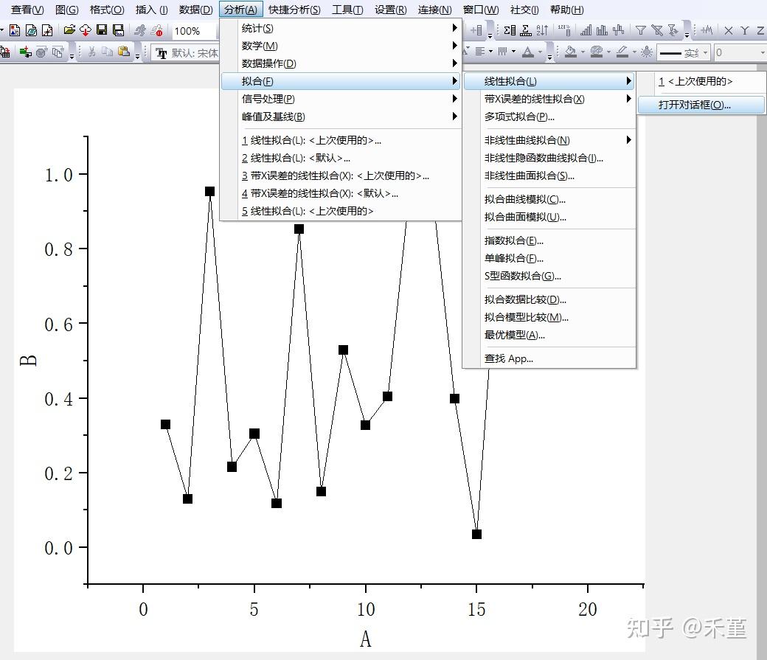The width and height of the screenshot is (767, 660).
Task: Click 查找 App... entry
Action: [549, 358]
